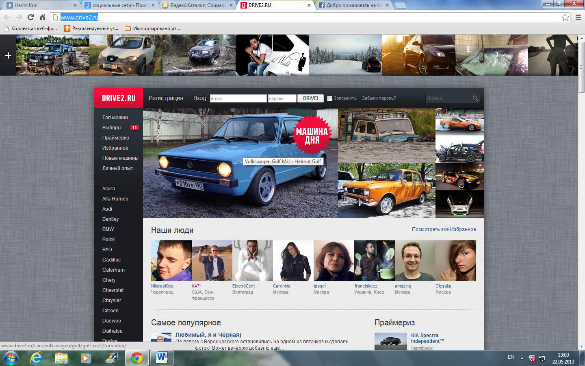585x366 pixels.
Task: Click the DRIVE! login button
Action: [310, 98]
